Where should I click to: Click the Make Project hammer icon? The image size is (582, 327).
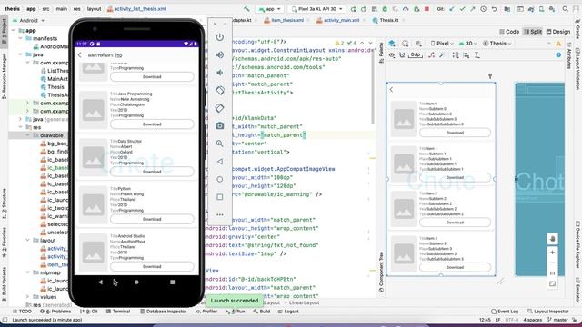tap(246, 8)
